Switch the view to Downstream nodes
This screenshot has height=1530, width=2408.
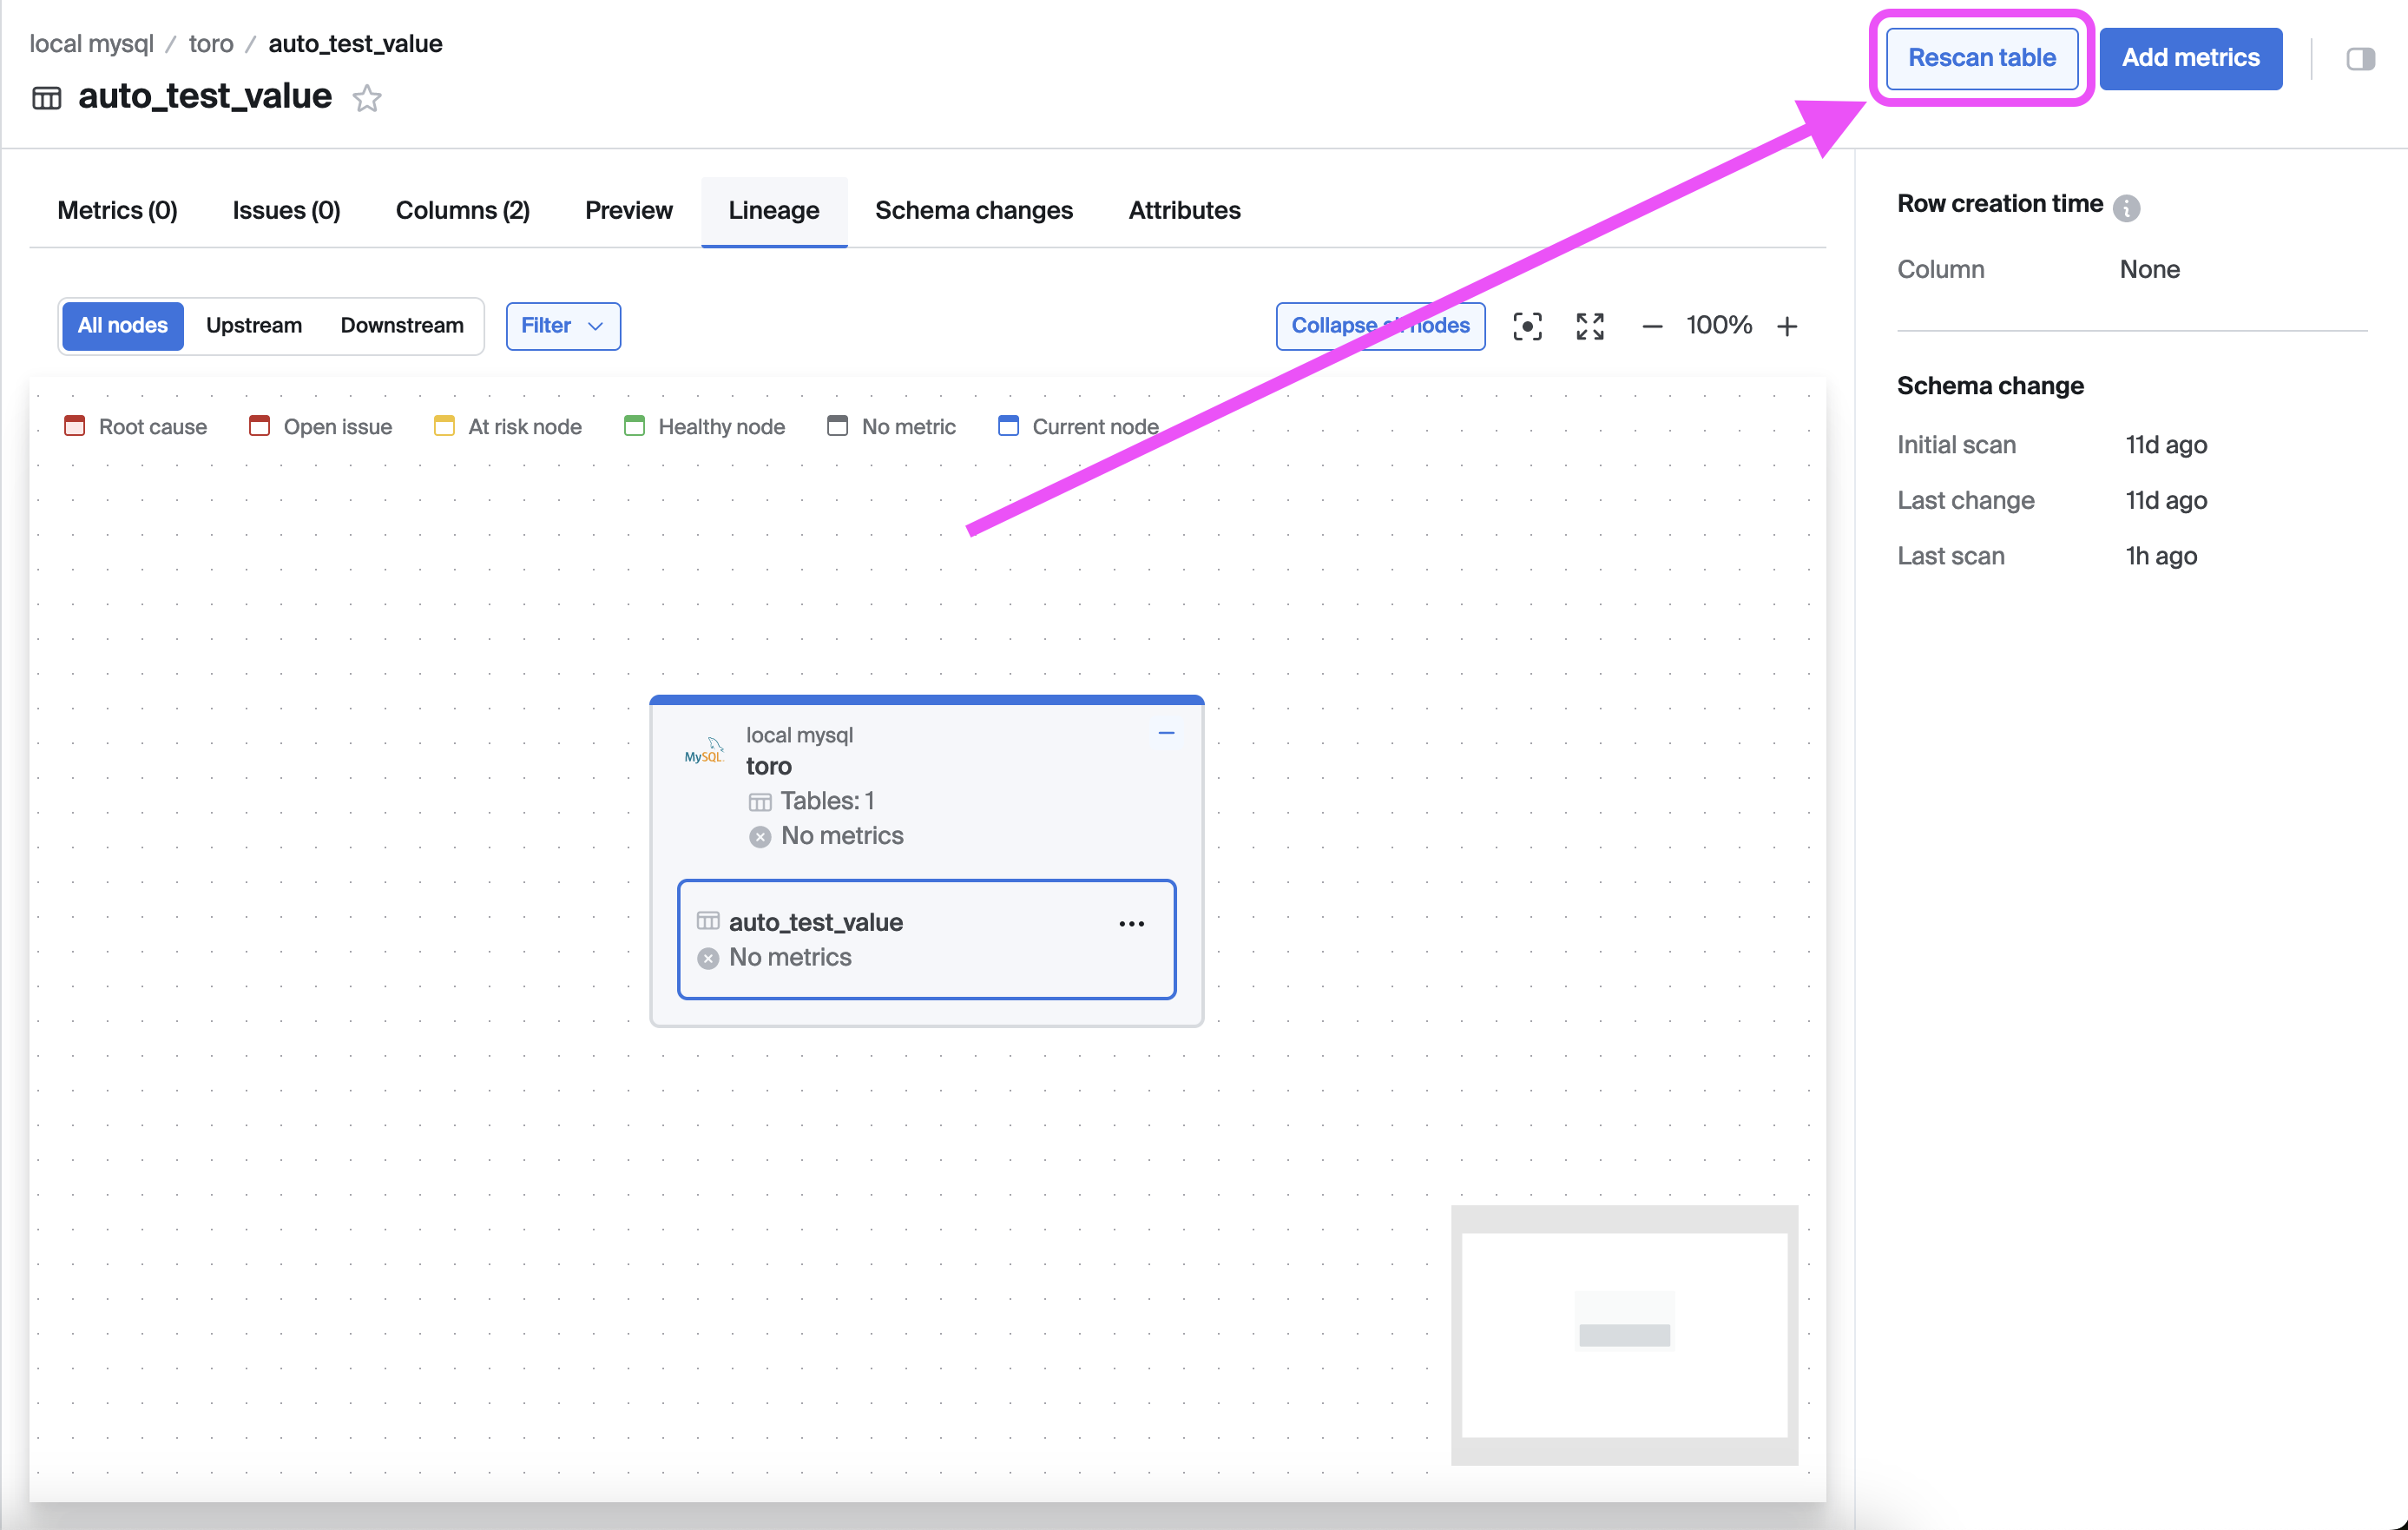point(401,325)
